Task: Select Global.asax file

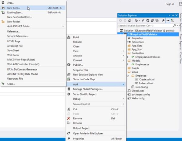Action: (x=138, y=91)
